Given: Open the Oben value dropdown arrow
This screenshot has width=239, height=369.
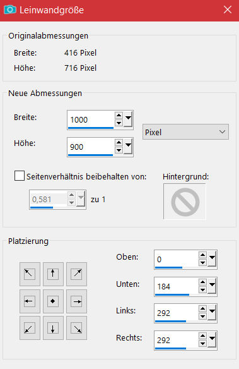Looking at the screenshot, I should 212,259.
